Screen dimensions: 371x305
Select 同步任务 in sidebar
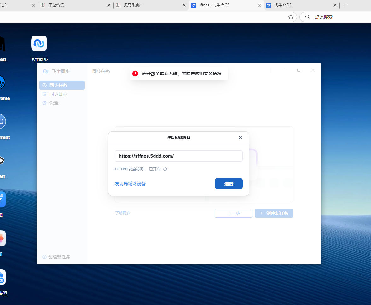point(62,85)
